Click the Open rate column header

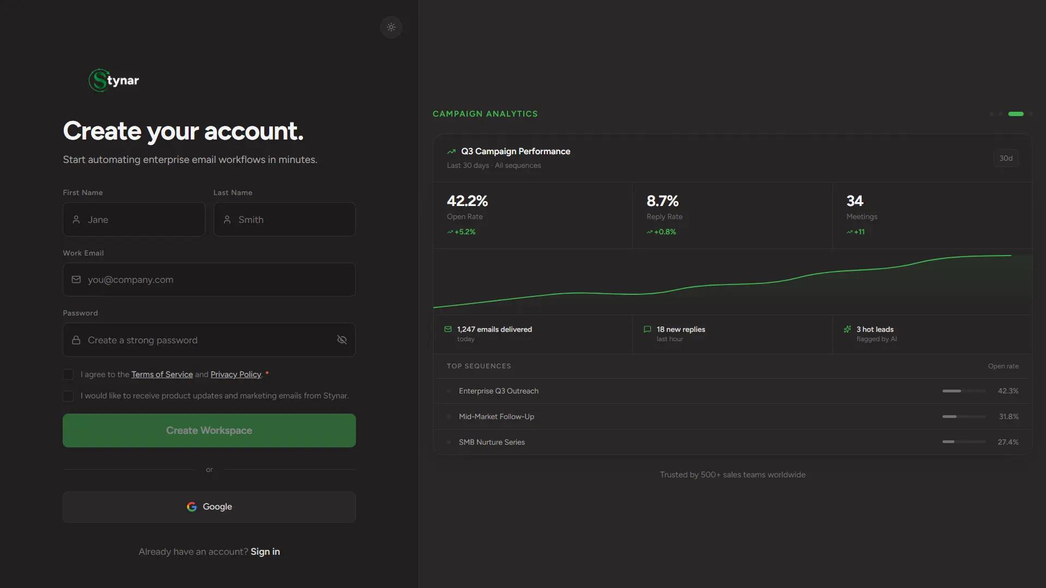[1003, 366]
